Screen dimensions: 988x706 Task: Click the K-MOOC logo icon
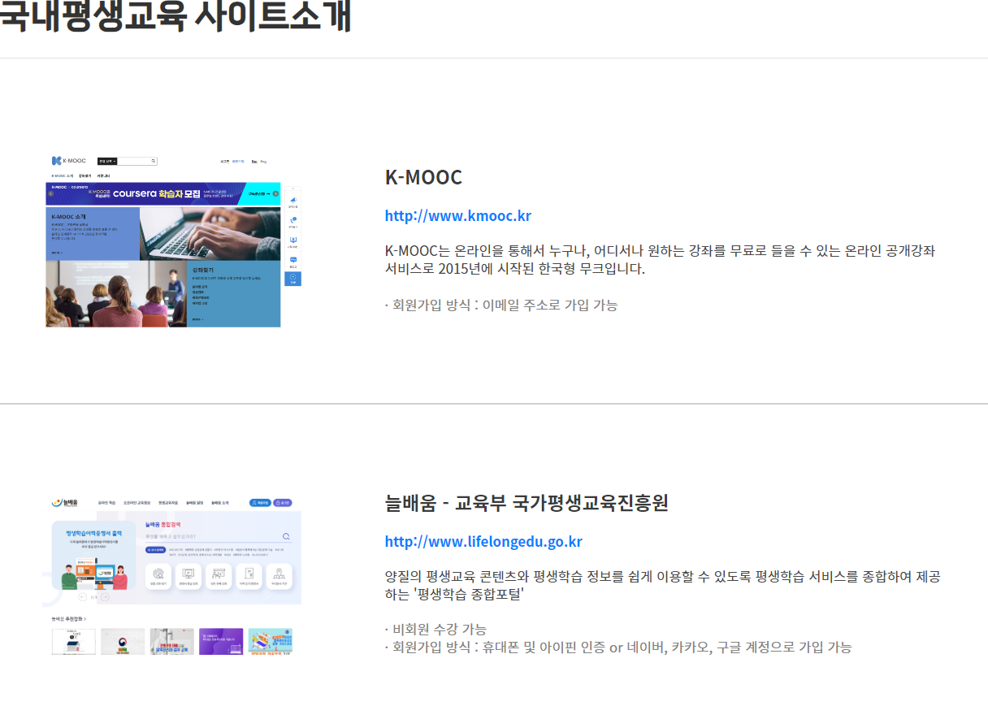55,159
